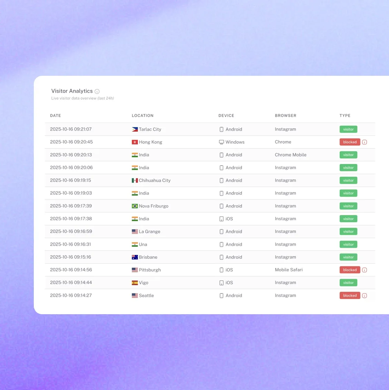Click the Nova Friburgo location text
The height and width of the screenshot is (390, 389).
[x=154, y=206]
